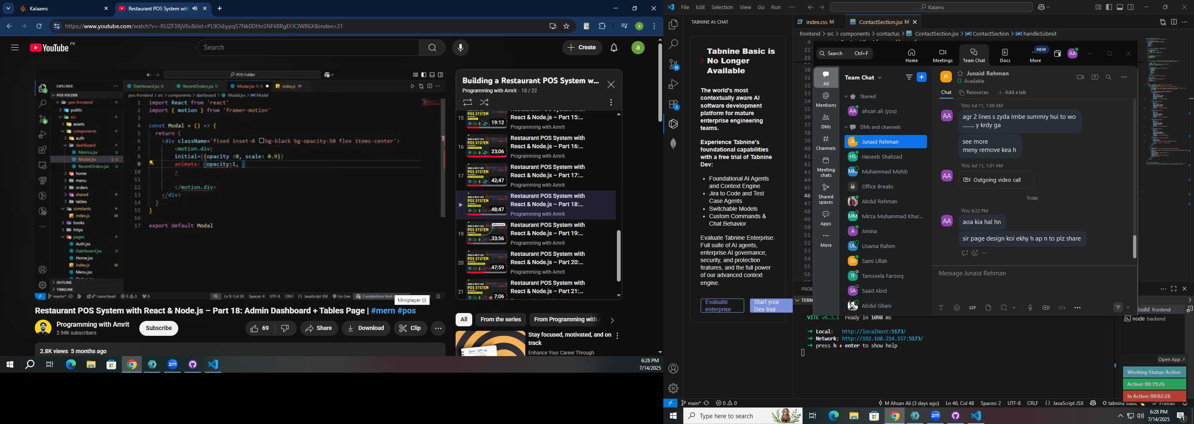Click the file attach icon in Zoom toolbar

988,308
